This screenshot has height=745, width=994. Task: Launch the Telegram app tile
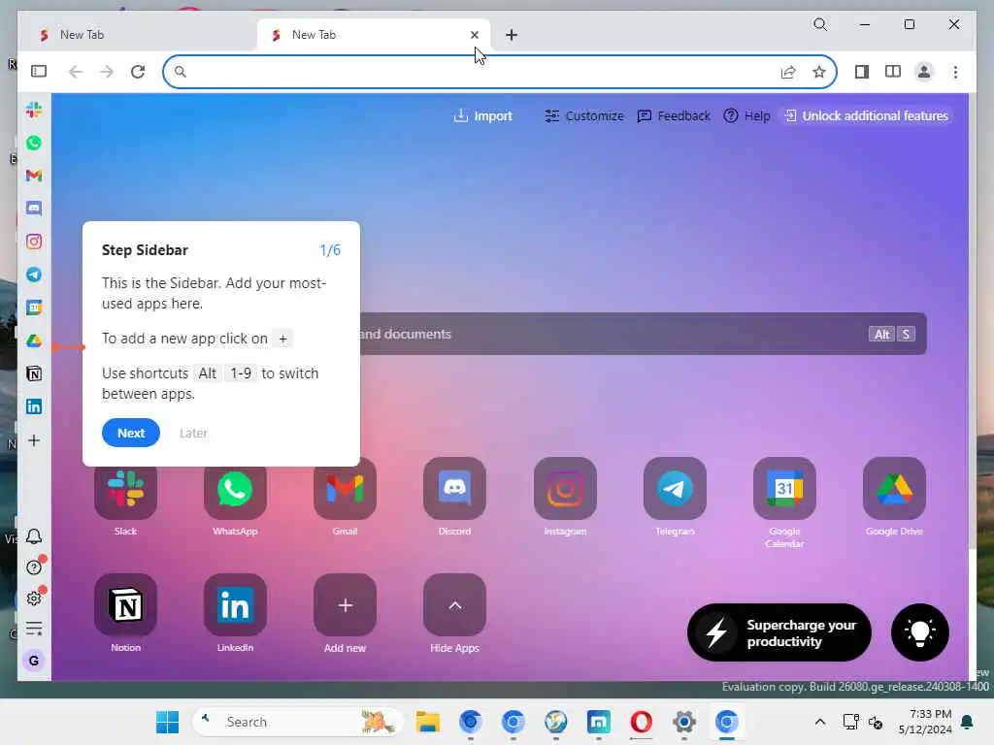point(675,489)
